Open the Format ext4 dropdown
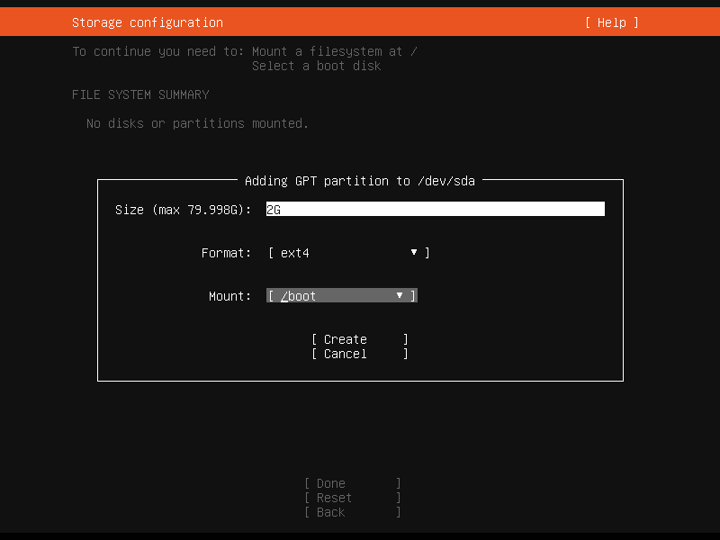Image resolution: width=720 pixels, height=540 pixels. pos(349,253)
